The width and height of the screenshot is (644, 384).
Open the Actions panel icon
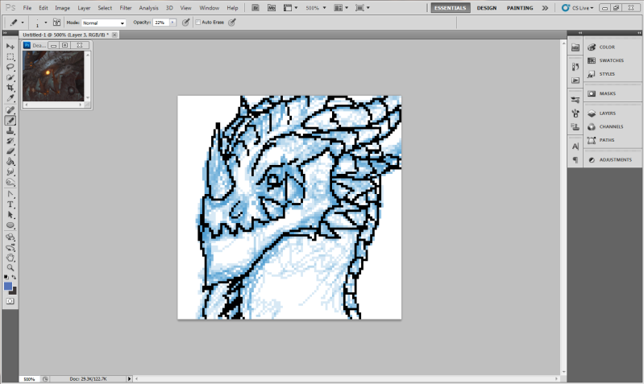(x=575, y=81)
